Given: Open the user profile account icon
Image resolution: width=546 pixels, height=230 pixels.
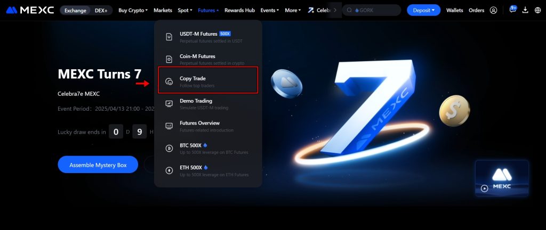Looking at the screenshot, I should point(493,10).
